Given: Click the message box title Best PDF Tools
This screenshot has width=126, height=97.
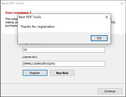Looking at the screenshot, I should [30, 17].
